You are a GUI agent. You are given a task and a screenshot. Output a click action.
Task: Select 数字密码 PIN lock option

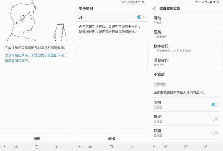tap(185, 48)
